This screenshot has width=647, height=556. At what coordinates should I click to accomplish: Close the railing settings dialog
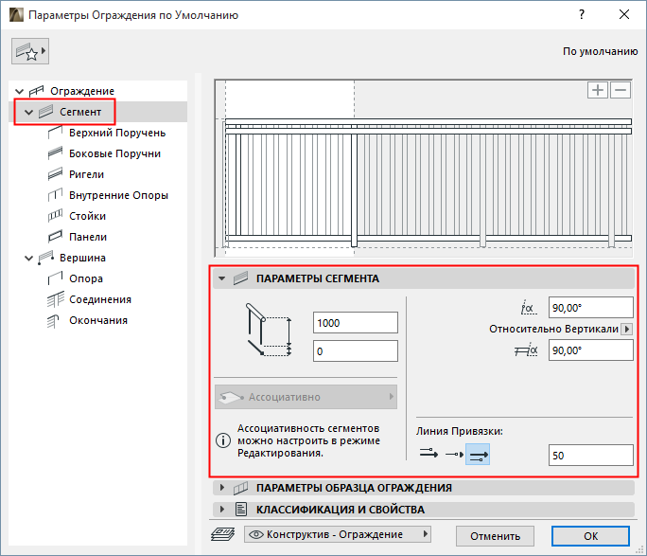[x=624, y=14]
